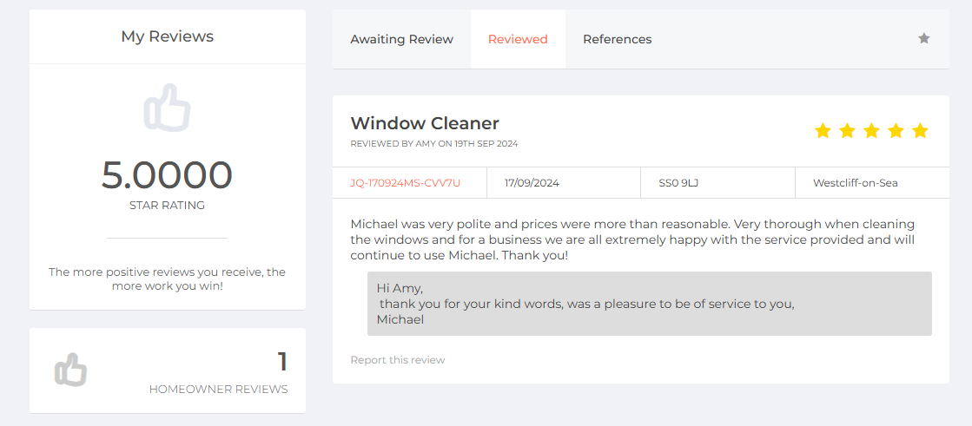This screenshot has height=426, width=972.
Task: Click the SS0 9LJ postcode cell
Action: [x=717, y=183]
